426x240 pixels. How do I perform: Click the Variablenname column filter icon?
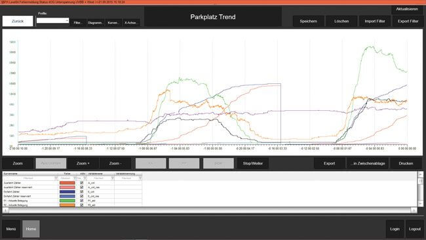[x=113, y=178]
